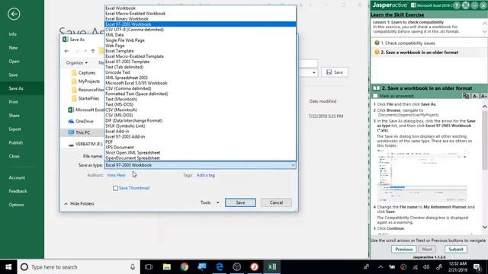Click the copy icon beside Mark as answered
This screenshot has width=488, height=274.
click(x=466, y=96)
